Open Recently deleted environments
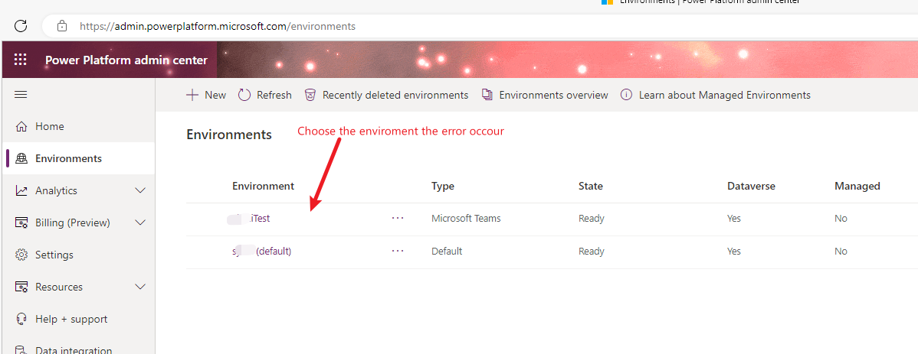 tap(395, 96)
